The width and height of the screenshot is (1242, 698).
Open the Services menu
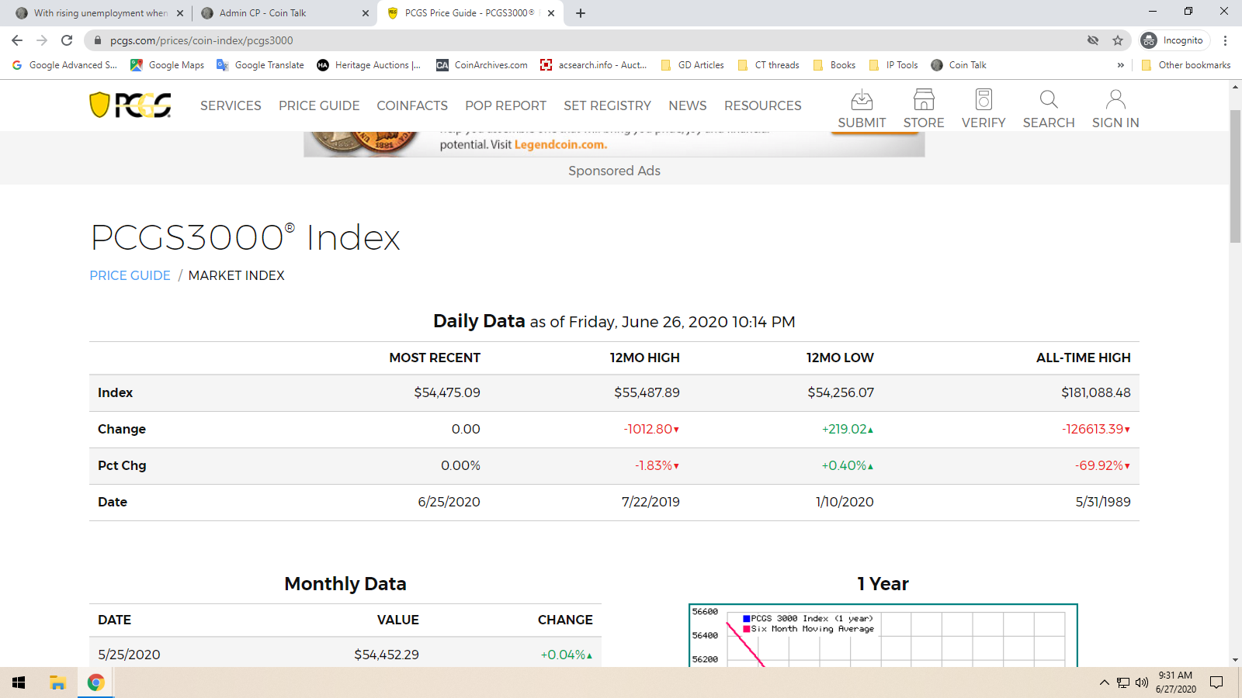231,105
